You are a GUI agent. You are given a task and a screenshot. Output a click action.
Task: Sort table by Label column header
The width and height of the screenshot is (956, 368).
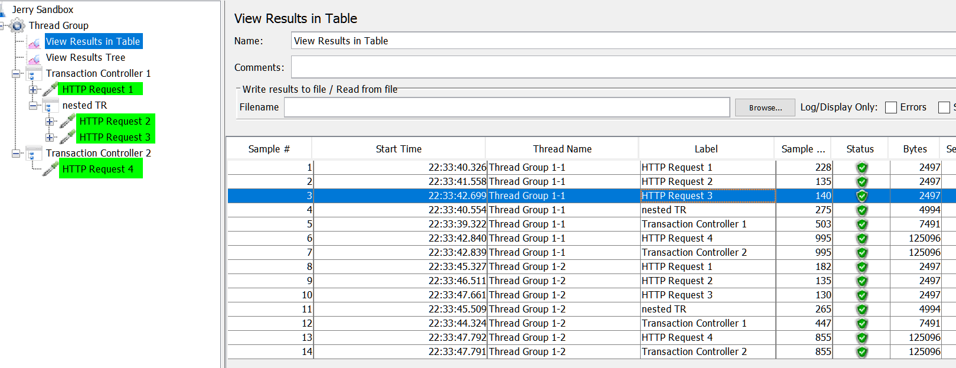tap(706, 149)
